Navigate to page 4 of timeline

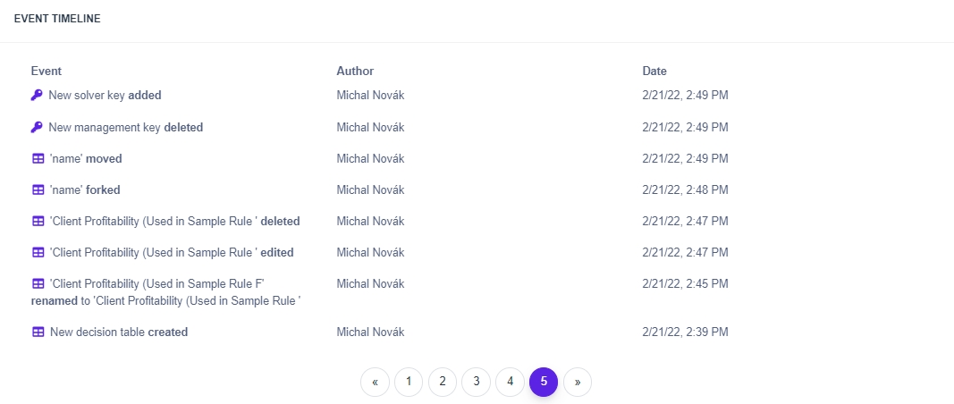click(x=510, y=382)
